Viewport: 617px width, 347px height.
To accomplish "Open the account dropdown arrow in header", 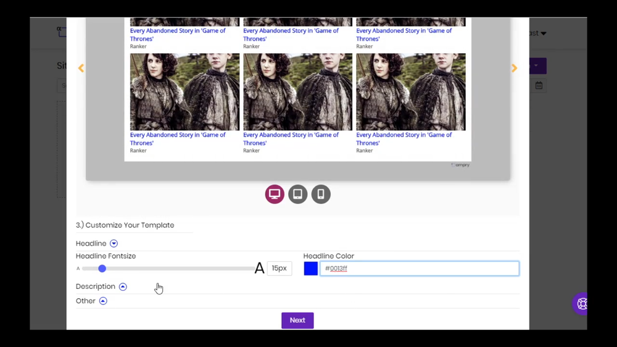I will pos(544,33).
